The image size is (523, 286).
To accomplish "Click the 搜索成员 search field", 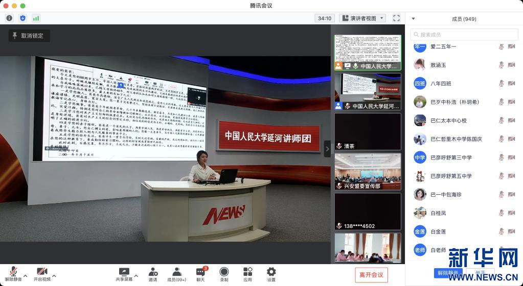I will tap(464, 35).
